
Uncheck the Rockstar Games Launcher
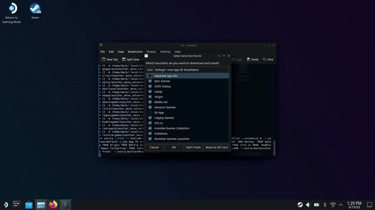(x=150, y=139)
